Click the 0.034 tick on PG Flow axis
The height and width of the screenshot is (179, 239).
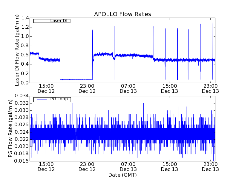tap(22, 96)
